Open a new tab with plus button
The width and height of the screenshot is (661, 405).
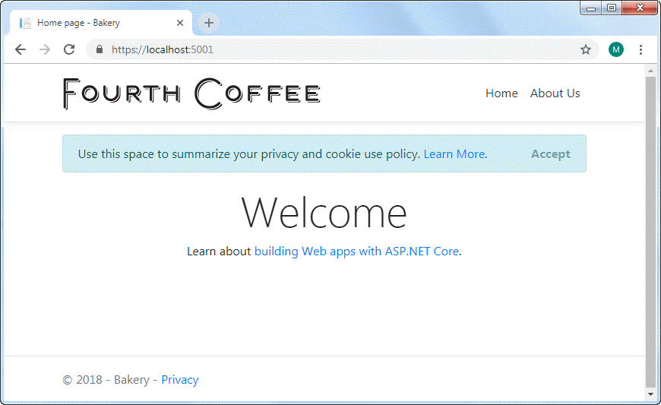click(x=209, y=23)
